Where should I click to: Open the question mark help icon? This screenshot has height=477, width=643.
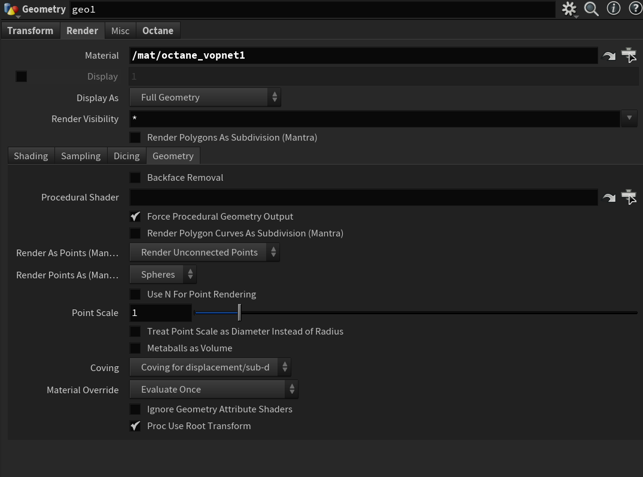coord(635,8)
